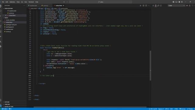195x110 pixels.
Task: Start Go Live server from status bar
Action: tap(183, 109)
